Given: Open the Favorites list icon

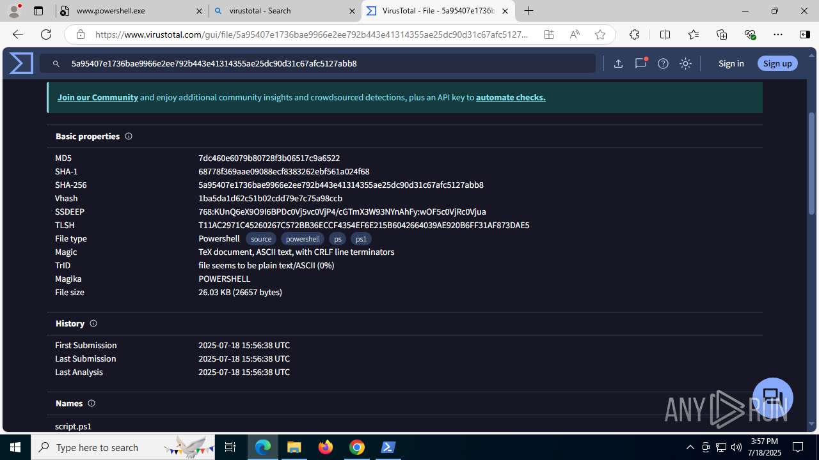Looking at the screenshot, I should click(x=694, y=34).
